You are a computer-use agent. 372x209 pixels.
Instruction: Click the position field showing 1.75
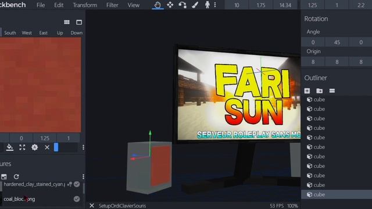click(261, 5)
